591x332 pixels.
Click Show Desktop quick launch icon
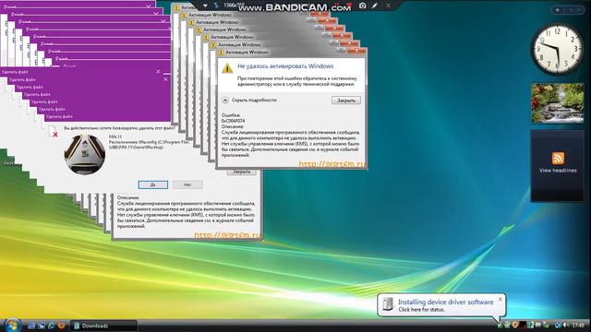[x=31, y=326]
